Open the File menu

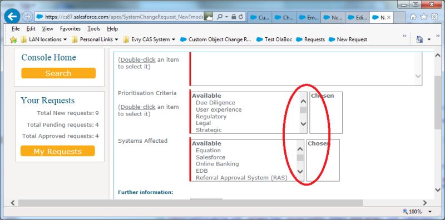16,29
